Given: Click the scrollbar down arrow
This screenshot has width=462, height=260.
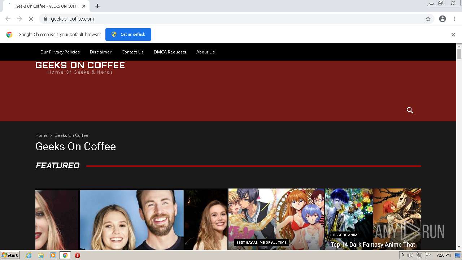Looking at the screenshot, I should [459, 247].
